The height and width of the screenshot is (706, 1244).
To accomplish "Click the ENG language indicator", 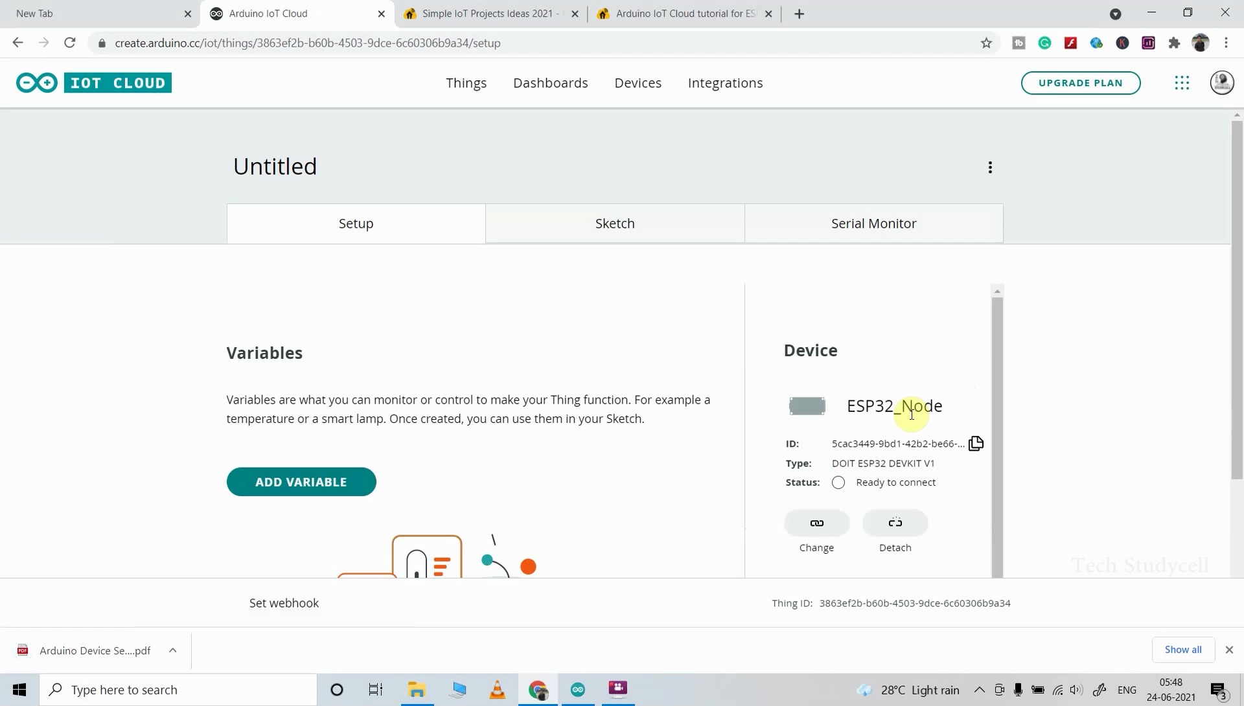I will (1127, 690).
